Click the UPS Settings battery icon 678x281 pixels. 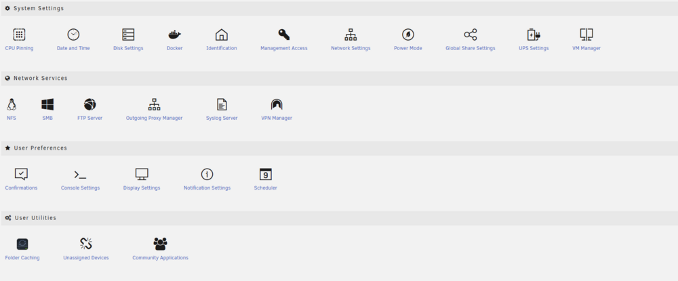tap(534, 35)
